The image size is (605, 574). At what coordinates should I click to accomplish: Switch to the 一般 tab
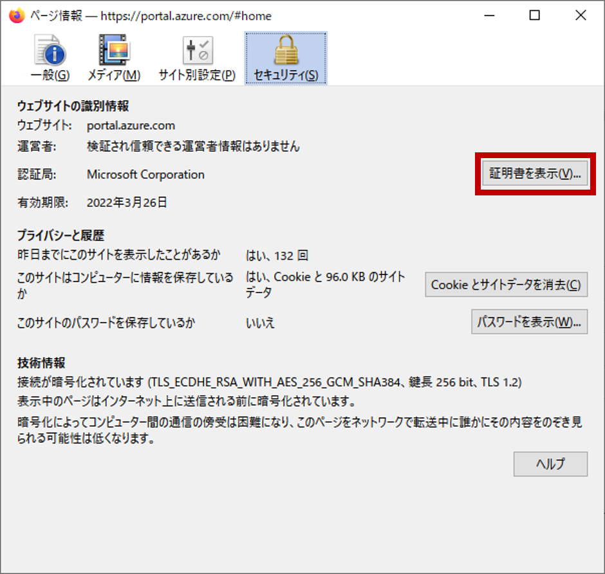(x=50, y=58)
